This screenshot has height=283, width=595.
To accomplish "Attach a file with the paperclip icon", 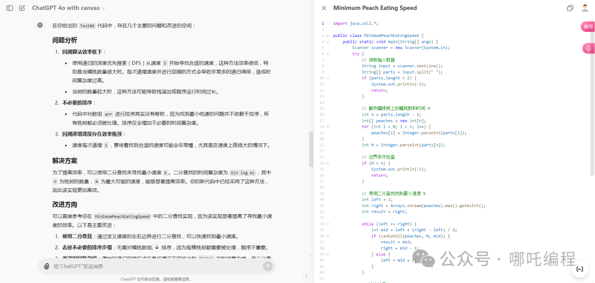I will point(47,266).
